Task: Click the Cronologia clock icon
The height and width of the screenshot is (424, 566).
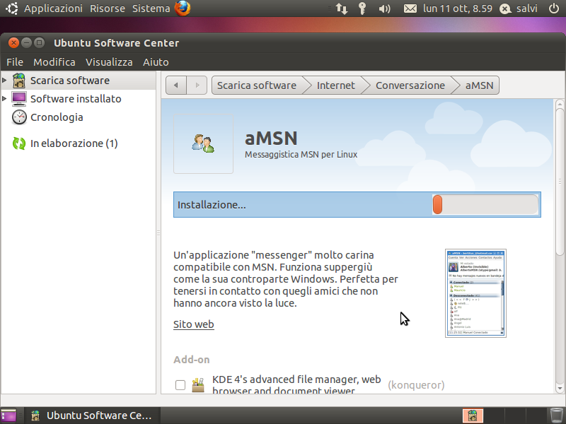Action: point(19,117)
